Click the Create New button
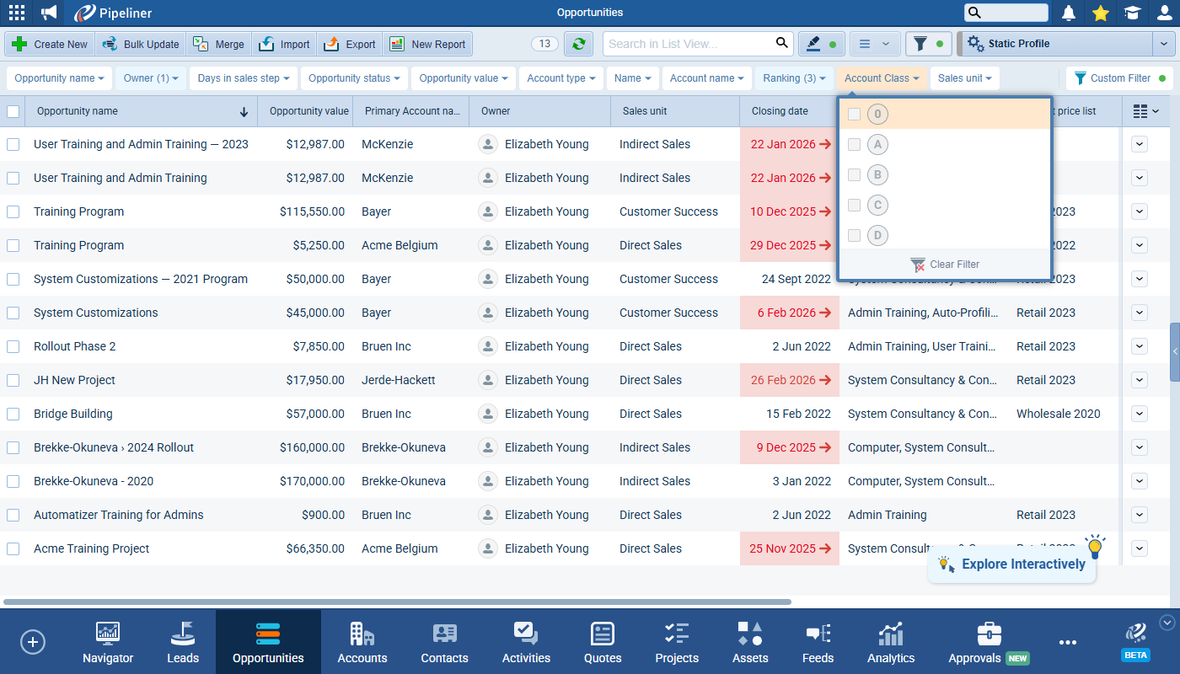 (x=50, y=44)
